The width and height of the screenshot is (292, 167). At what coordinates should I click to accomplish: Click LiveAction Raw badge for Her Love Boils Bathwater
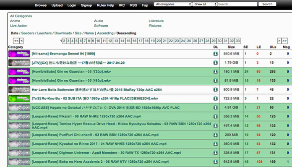(x=19, y=89)
